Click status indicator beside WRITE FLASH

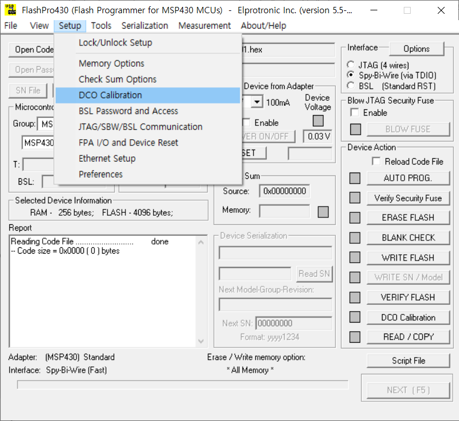(x=355, y=257)
